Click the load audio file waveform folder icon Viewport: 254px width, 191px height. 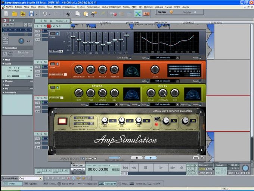23,14
